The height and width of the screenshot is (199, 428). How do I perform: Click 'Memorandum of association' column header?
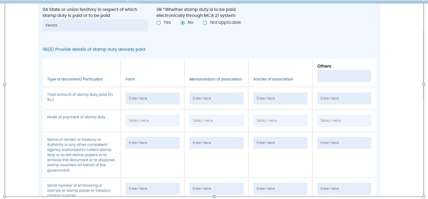tap(216, 79)
